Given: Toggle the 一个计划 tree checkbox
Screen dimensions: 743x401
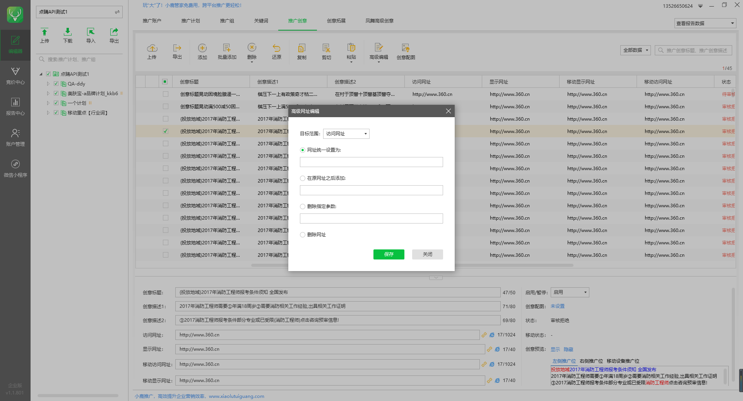Looking at the screenshot, I should pyautogui.click(x=56, y=103).
